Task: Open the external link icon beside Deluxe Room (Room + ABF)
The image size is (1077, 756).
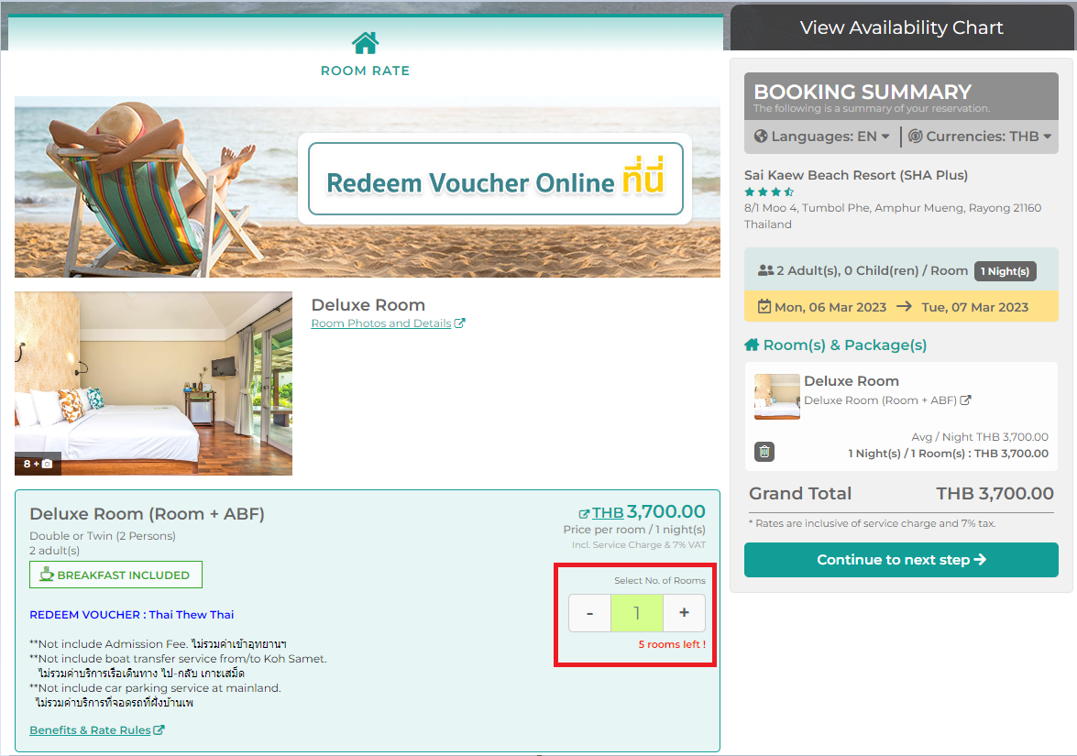Action: pos(965,400)
